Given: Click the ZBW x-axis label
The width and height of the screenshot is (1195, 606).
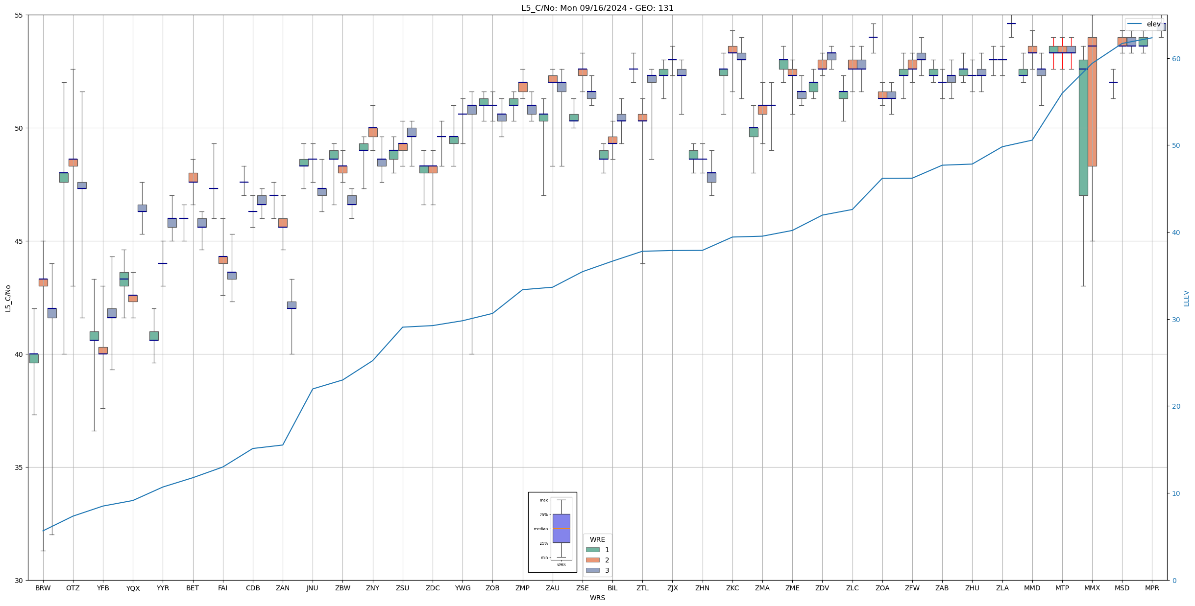Looking at the screenshot, I should (342, 588).
